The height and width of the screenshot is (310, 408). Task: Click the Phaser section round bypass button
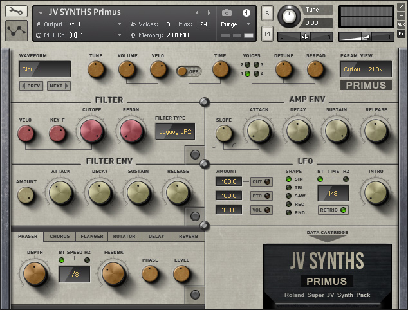click(x=195, y=295)
